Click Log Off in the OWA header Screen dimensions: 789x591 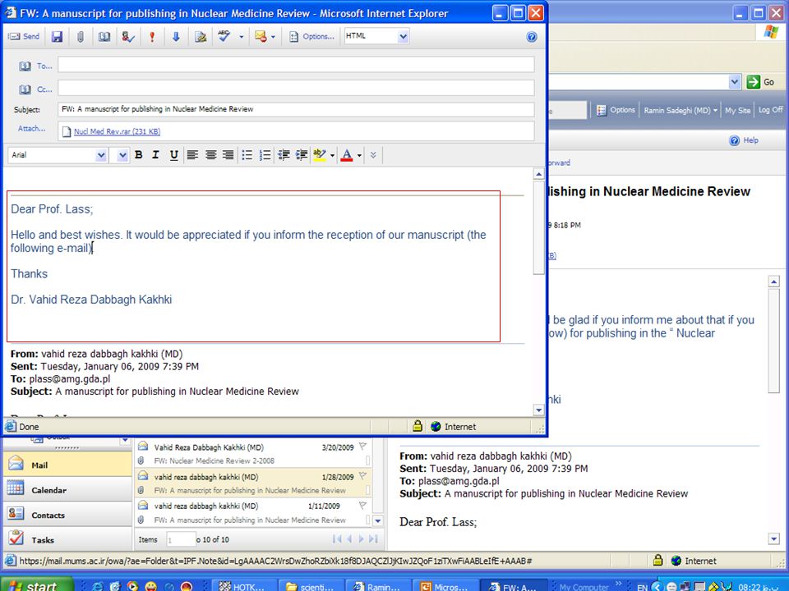click(770, 109)
